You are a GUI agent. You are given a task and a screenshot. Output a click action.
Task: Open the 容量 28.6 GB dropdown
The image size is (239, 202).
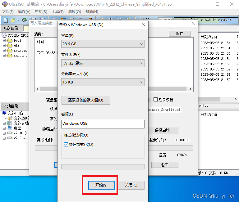click(x=103, y=44)
